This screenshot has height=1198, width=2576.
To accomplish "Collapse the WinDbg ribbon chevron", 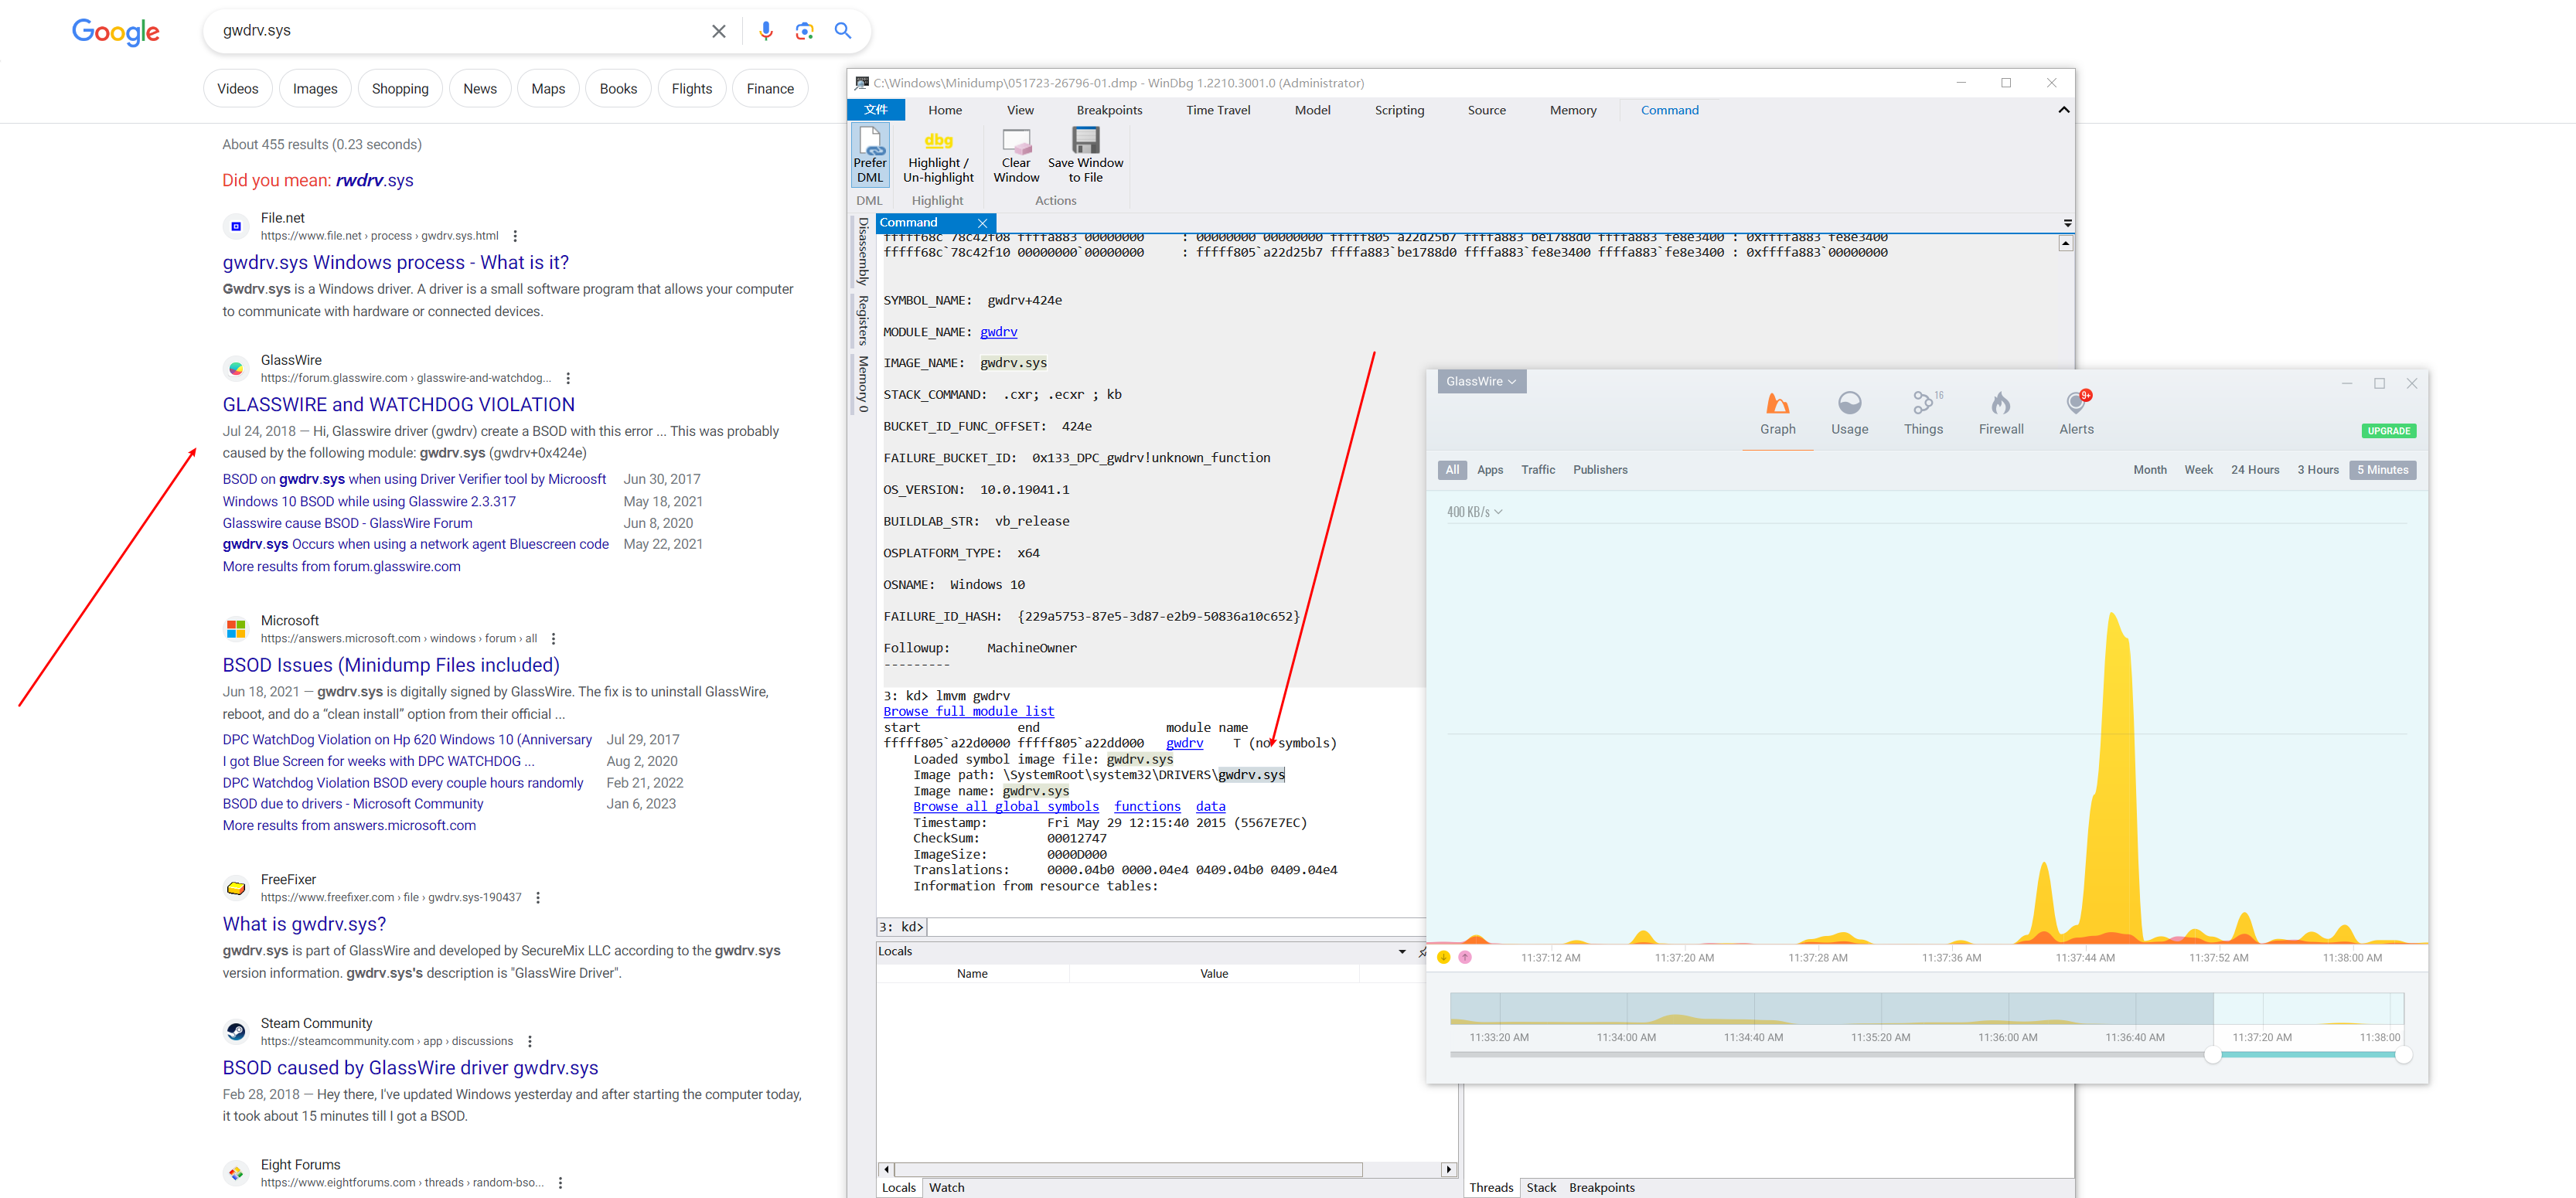I will coord(2063,110).
